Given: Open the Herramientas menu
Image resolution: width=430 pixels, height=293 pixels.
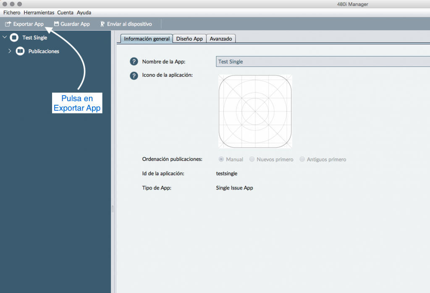Looking at the screenshot, I should click(39, 13).
